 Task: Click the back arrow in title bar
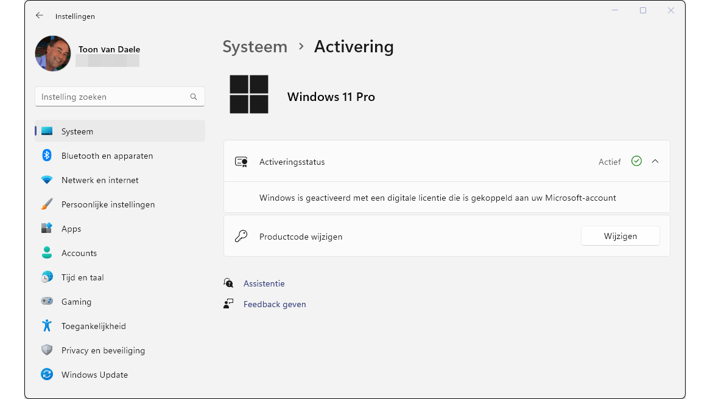(40, 16)
